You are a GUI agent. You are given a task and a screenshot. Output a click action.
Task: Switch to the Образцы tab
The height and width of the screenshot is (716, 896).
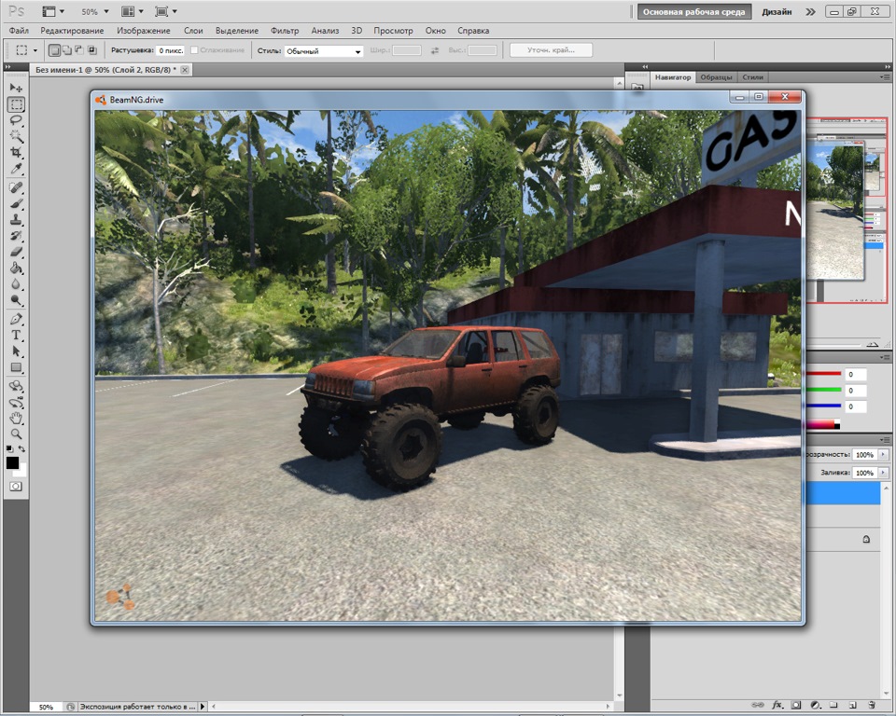[716, 77]
